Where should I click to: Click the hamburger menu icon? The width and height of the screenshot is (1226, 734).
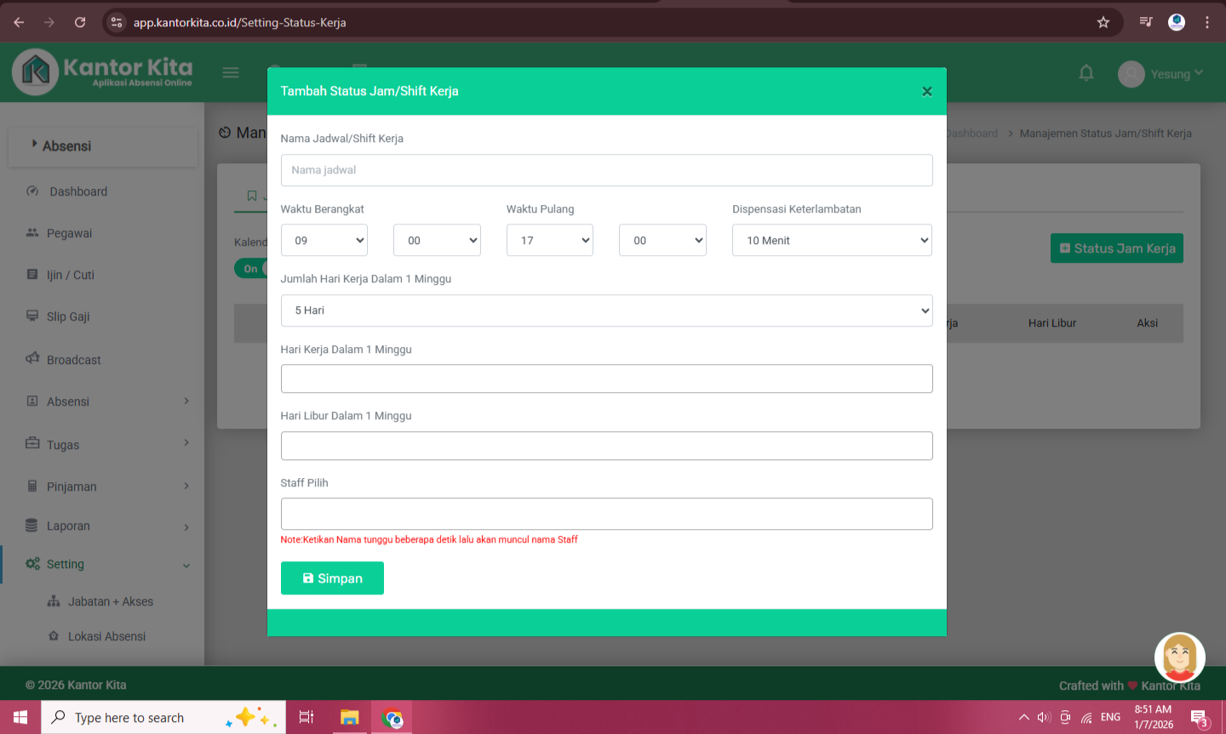(231, 73)
